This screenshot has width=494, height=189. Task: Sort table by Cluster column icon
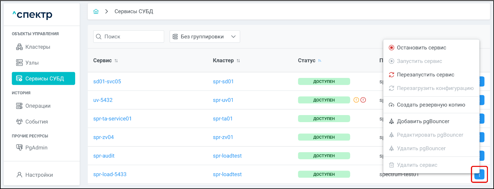[238, 61]
